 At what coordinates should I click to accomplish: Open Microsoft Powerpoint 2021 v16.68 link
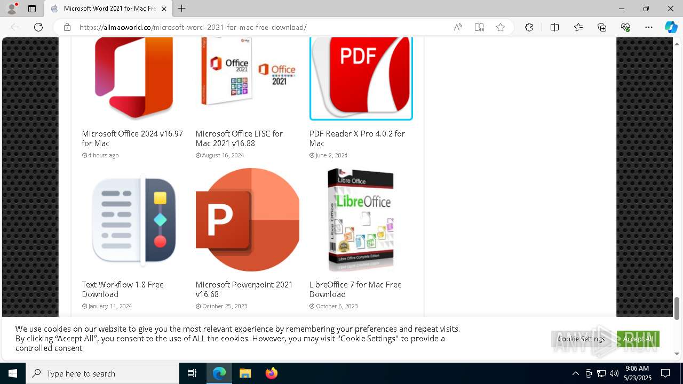tap(244, 289)
